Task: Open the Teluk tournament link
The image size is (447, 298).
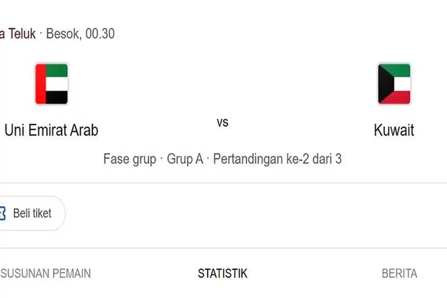Action: [x=17, y=34]
